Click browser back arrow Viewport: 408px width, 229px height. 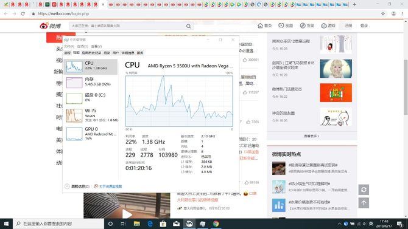(5, 14)
